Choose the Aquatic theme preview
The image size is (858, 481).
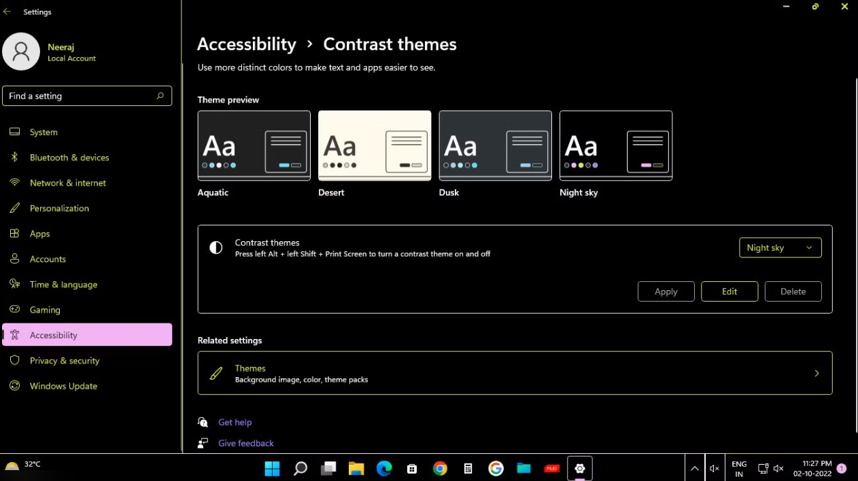pyautogui.click(x=254, y=145)
